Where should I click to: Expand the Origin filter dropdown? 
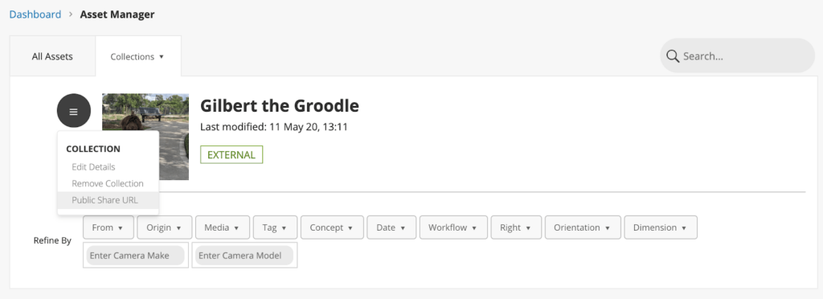(165, 227)
